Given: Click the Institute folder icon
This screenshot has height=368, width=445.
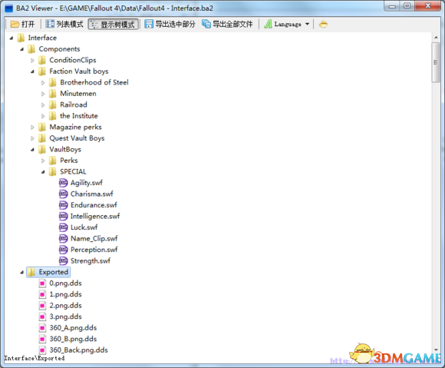Looking at the screenshot, I should 52,116.
